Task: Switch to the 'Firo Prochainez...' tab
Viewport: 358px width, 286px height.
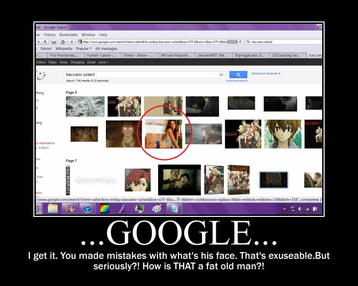Action: (x=66, y=55)
